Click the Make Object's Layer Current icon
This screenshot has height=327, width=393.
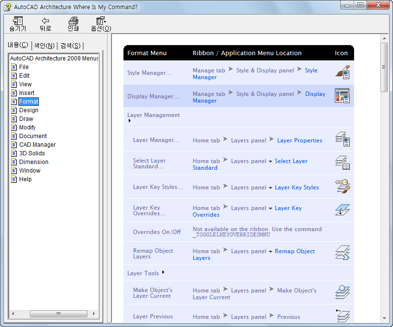pos(343,292)
